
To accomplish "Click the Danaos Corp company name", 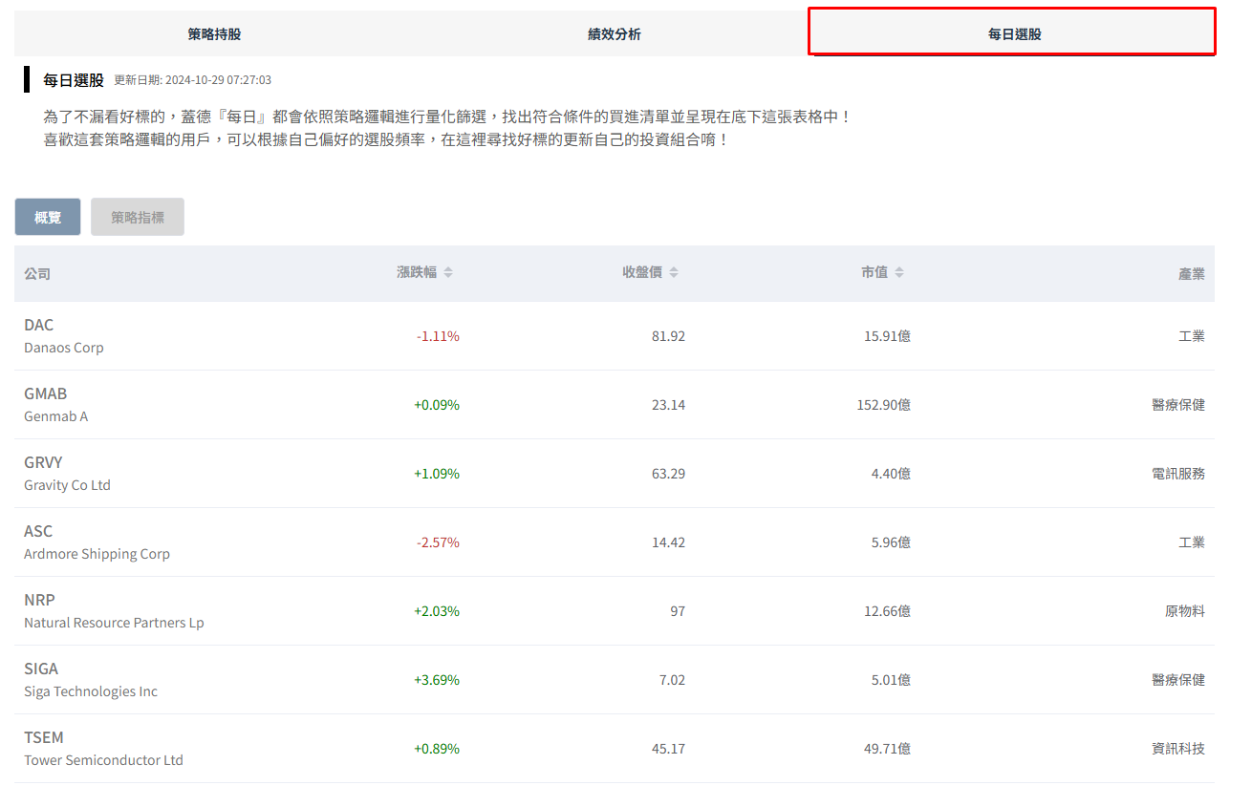I will 64,348.
